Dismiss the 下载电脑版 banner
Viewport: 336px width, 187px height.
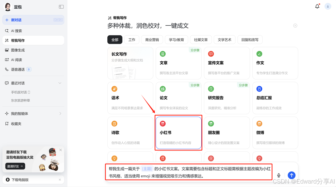(x=60, y=180)
